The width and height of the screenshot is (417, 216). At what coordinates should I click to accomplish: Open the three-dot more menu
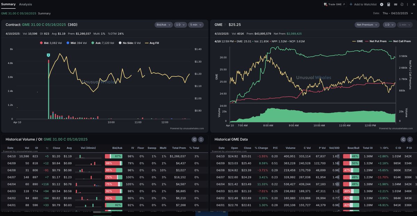pos(407,4)
